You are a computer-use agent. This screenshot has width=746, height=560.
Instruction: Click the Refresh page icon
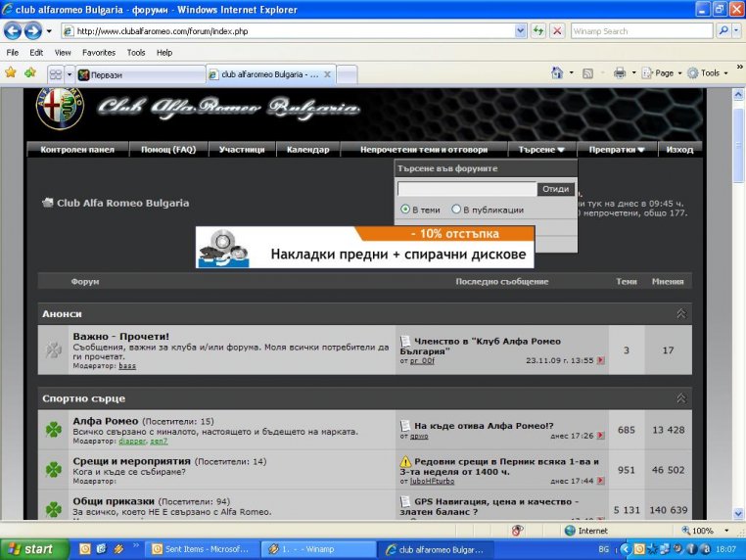click(538, 30)
